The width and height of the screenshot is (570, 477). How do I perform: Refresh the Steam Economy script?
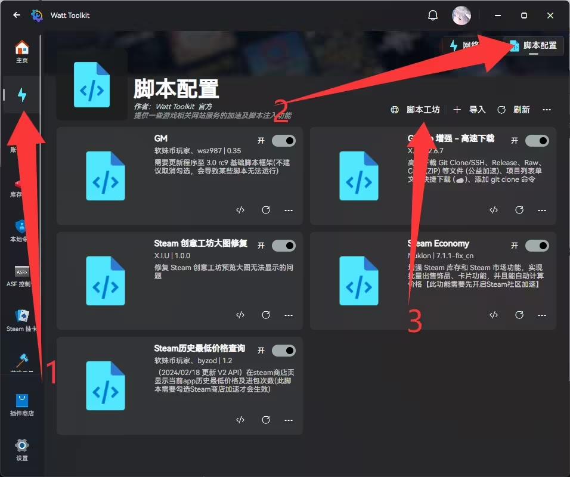[519, 315]
